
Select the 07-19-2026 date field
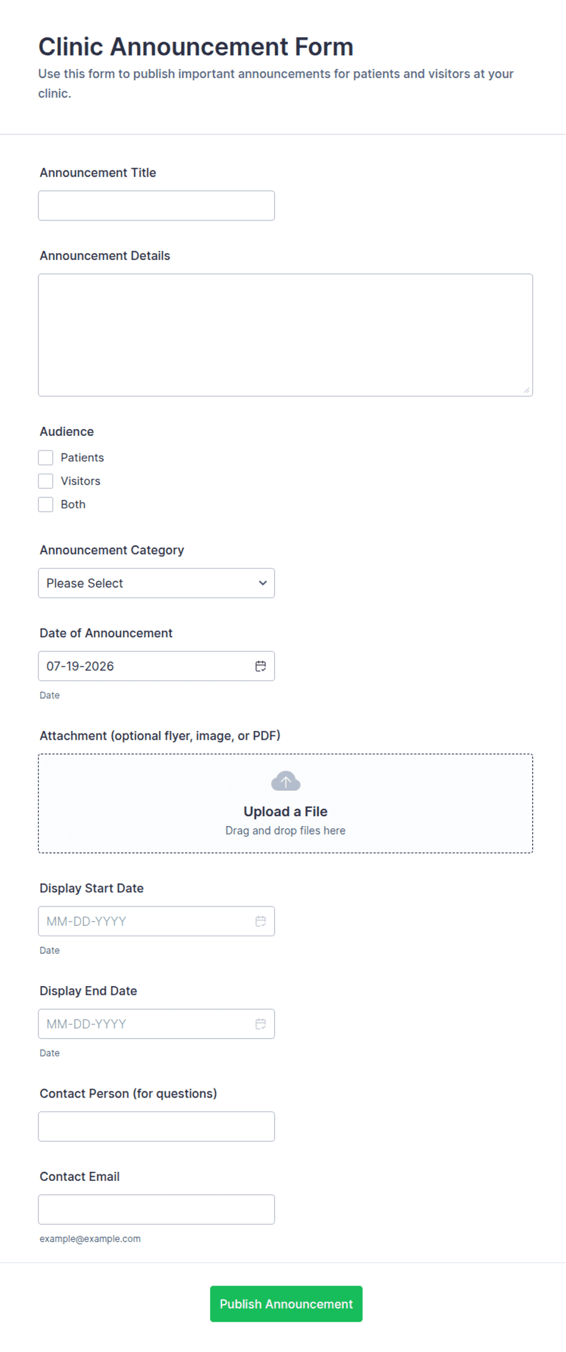[x=156, y=666]
